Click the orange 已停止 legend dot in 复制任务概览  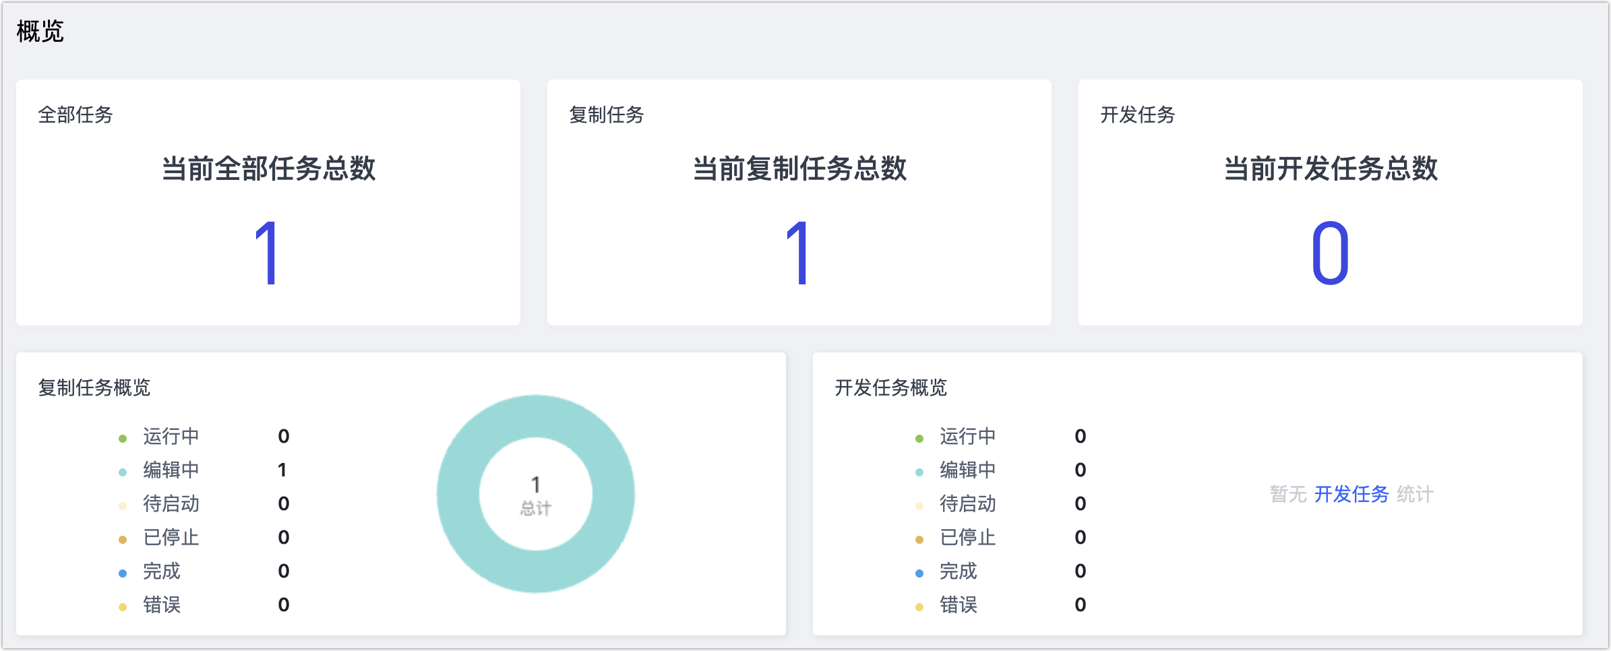pyautogui.click(x=123, y=538)
